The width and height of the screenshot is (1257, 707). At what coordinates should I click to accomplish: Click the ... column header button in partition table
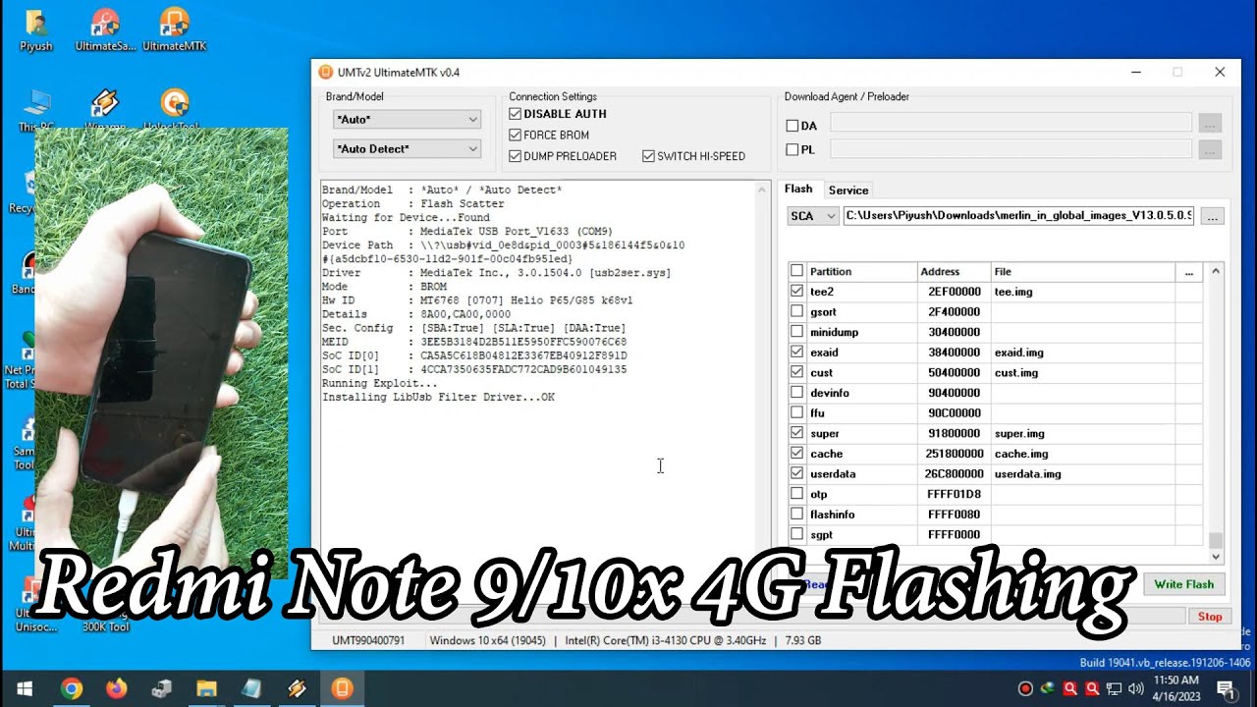1188,272
